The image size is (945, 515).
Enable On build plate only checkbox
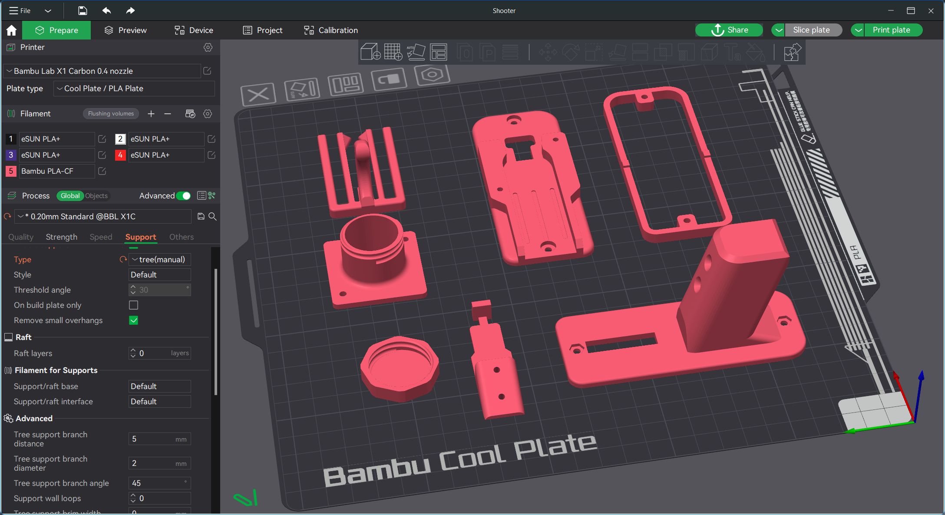click(x=133, y=305)
